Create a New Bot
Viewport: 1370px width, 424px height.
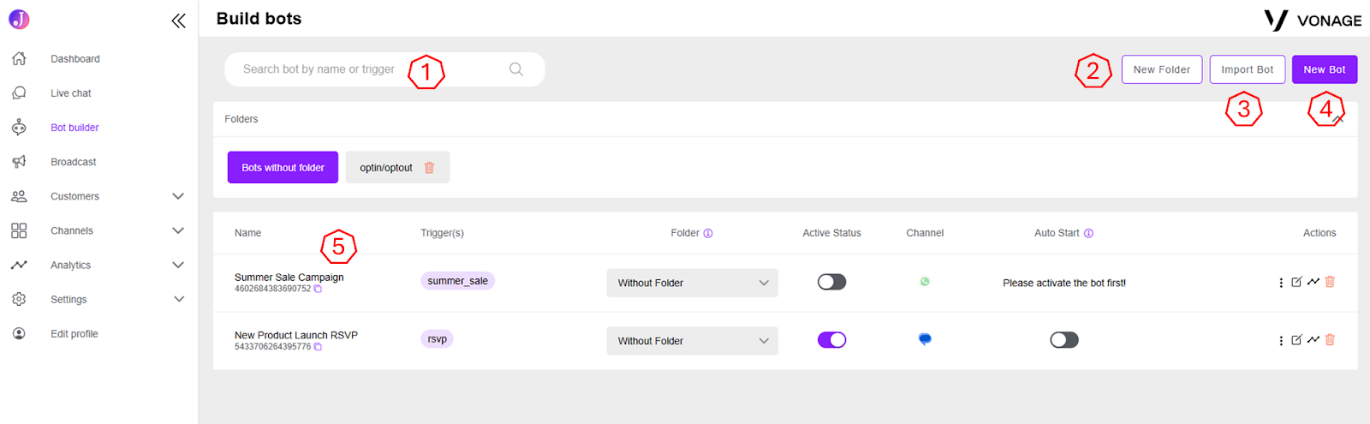pos(1325,69)
